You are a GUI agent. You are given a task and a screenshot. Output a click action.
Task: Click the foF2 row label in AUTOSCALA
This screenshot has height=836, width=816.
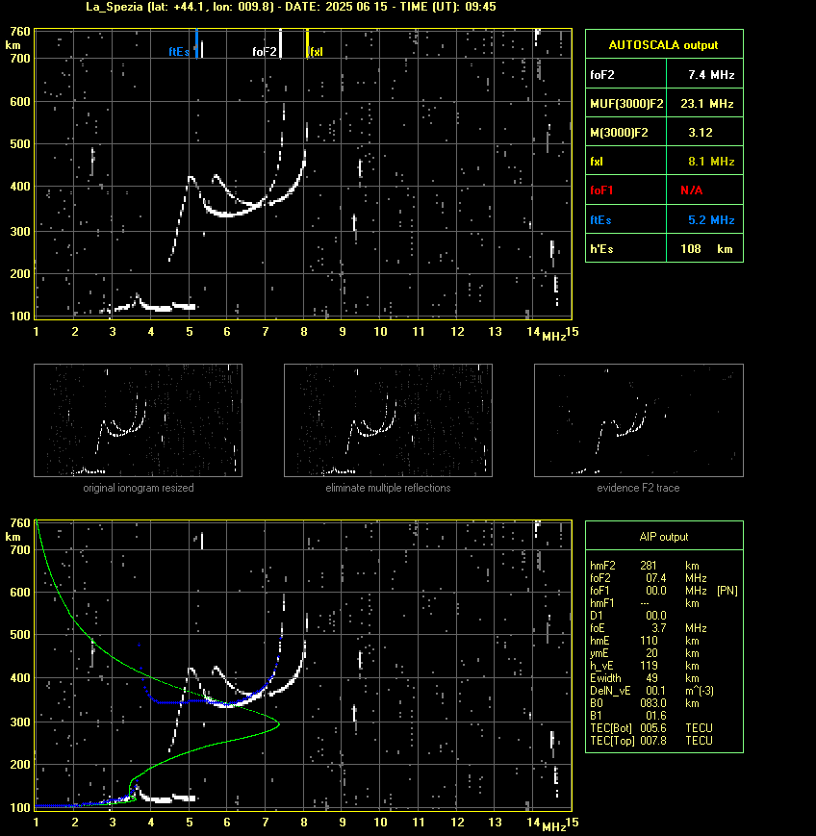(602, 75)
